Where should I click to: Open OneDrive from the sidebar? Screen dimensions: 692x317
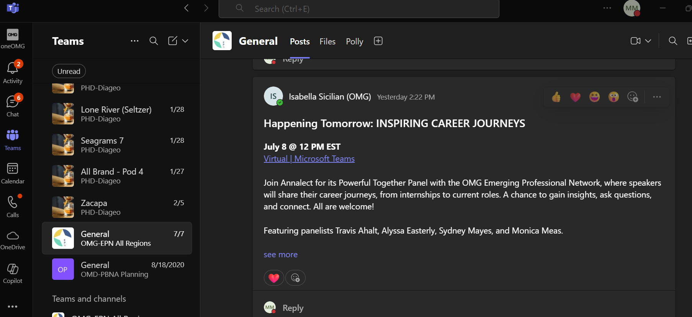[x=13, y=240]
